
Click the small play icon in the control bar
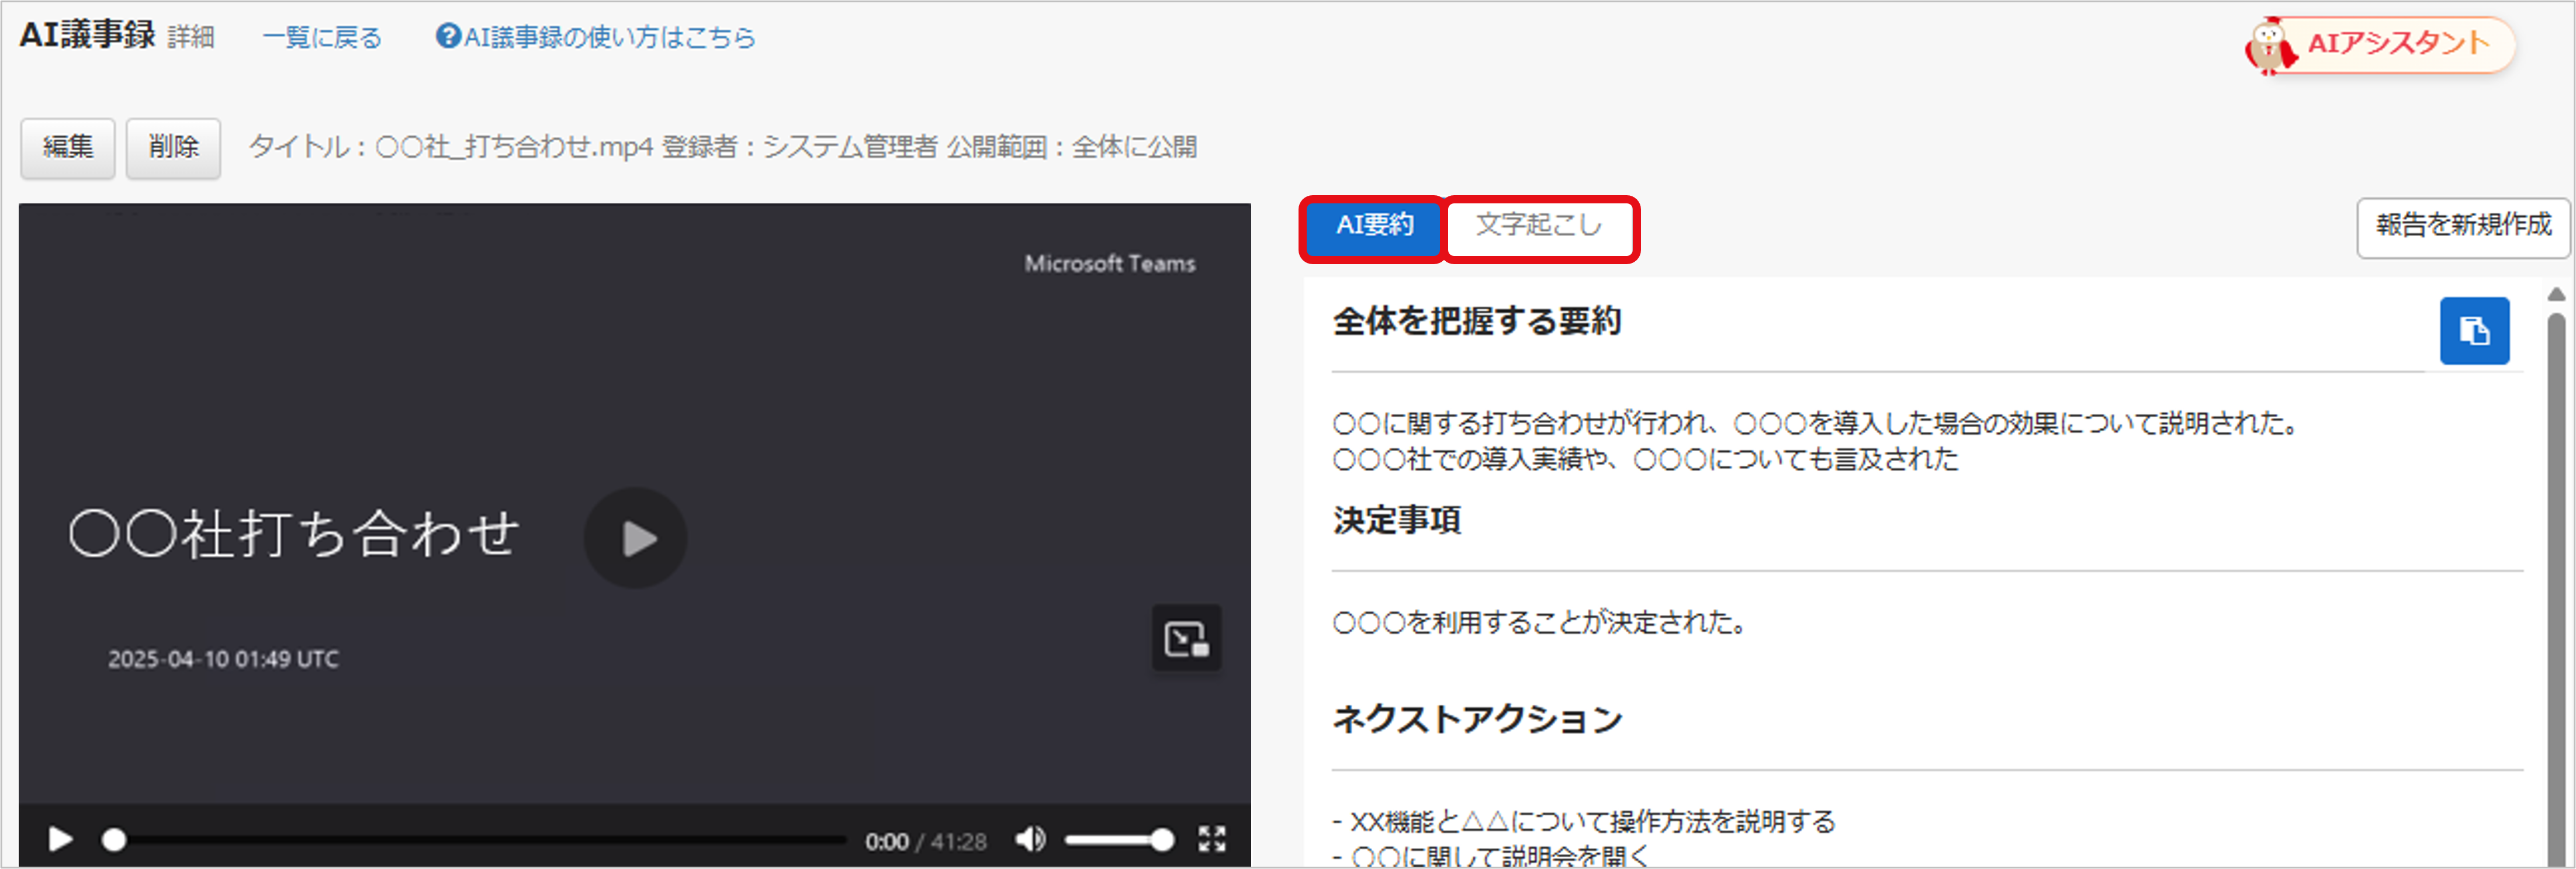[60, 839]
